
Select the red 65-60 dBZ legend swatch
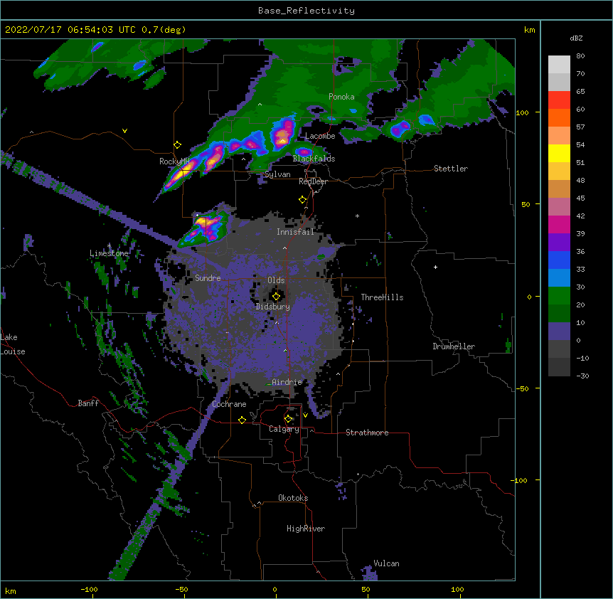point(559,100)
